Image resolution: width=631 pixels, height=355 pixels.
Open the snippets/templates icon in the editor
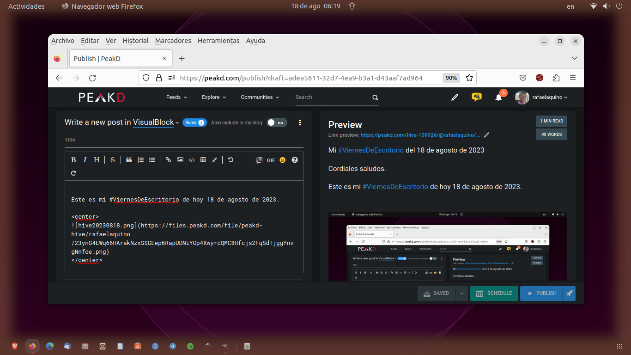[259, 160]
